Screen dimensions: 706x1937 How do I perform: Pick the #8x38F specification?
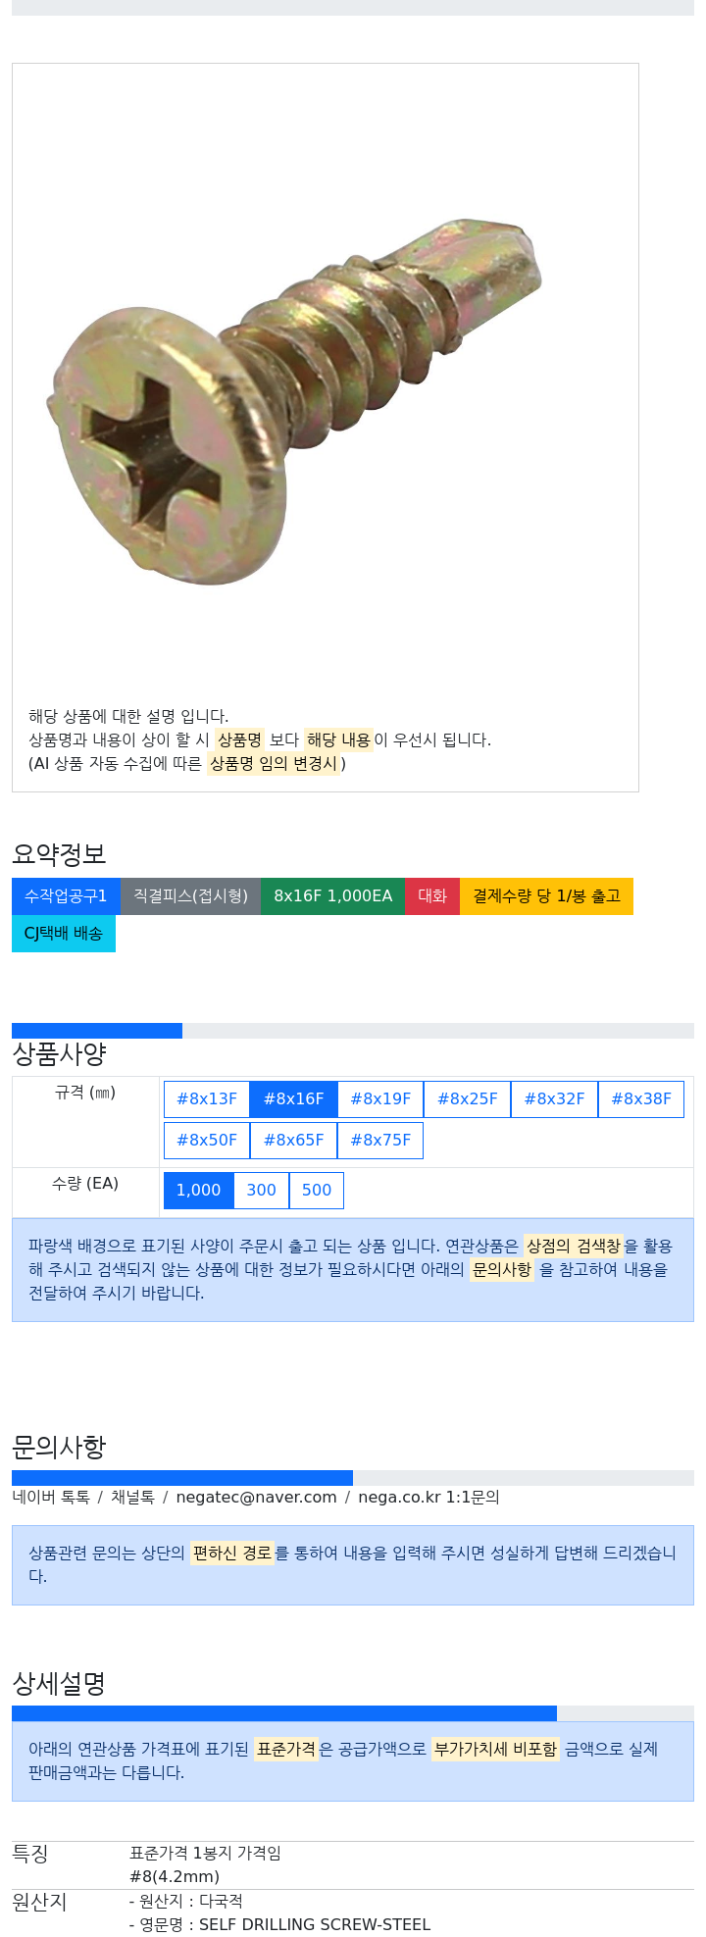click(641, 1099)
